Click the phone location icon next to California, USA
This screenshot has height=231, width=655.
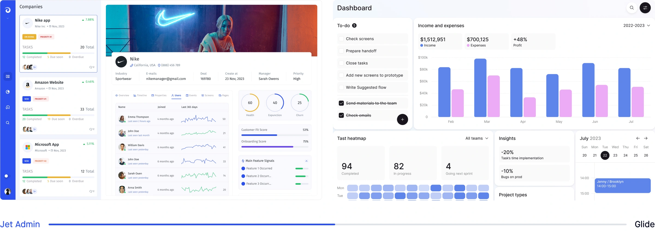tap(131, 65)
